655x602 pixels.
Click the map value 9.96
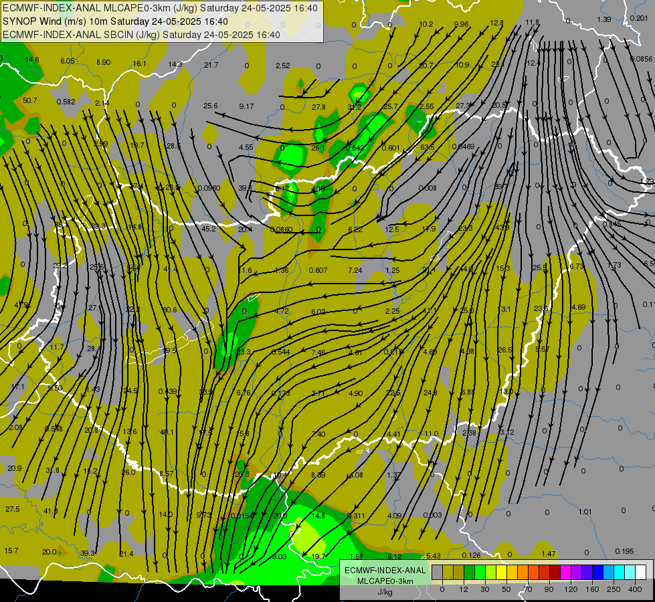[x=461, y=24]
